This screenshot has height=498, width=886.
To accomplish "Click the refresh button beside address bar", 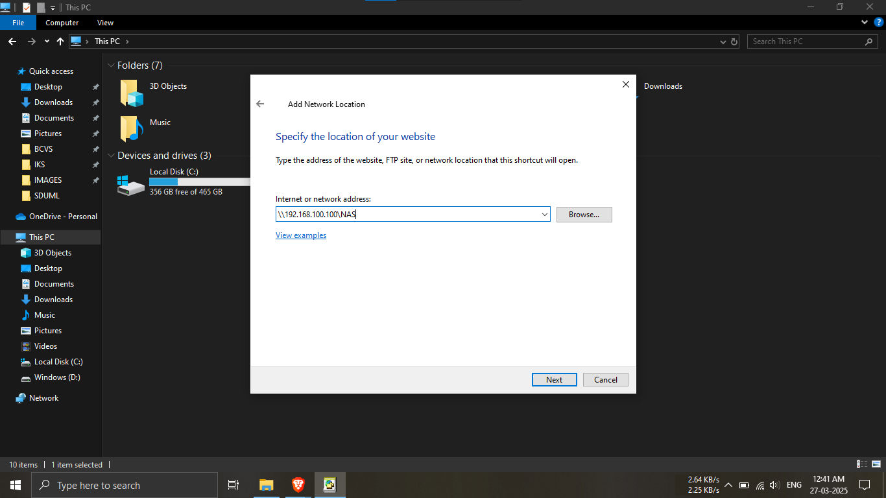I will click(x=734, y=41).
